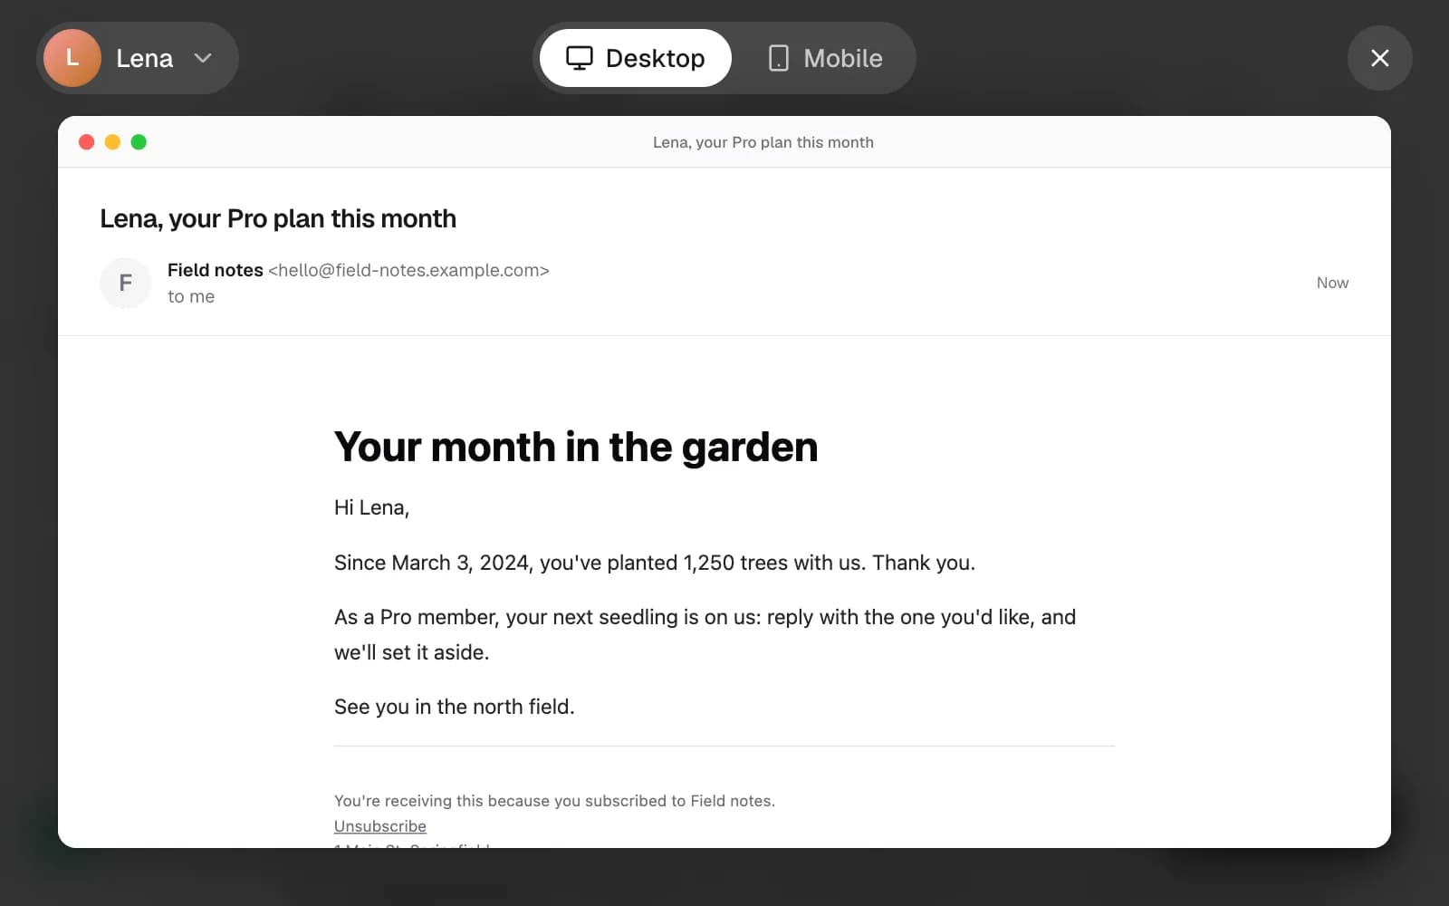Switch to the Mobile preview tab
Image resolution: width=1449 pixels, height=906 pixels.
[824, 58]
